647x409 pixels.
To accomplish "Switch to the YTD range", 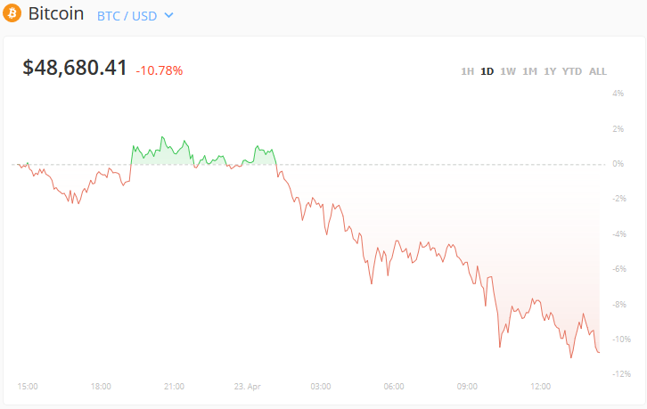I will [x=572, y=71].
